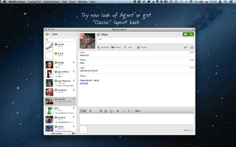Toggle bold formatting
Viewport: 236px width, 147px height.
click(x=118, y=111)
